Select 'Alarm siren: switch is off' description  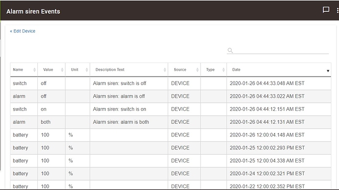(x=119, y=83)
